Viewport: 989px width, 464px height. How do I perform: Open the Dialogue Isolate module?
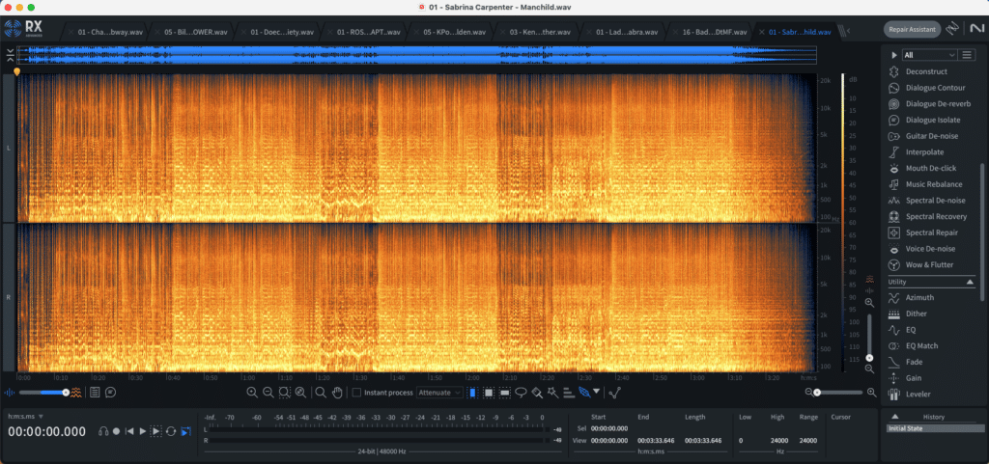pyautogui.click(x=933, y=120)
